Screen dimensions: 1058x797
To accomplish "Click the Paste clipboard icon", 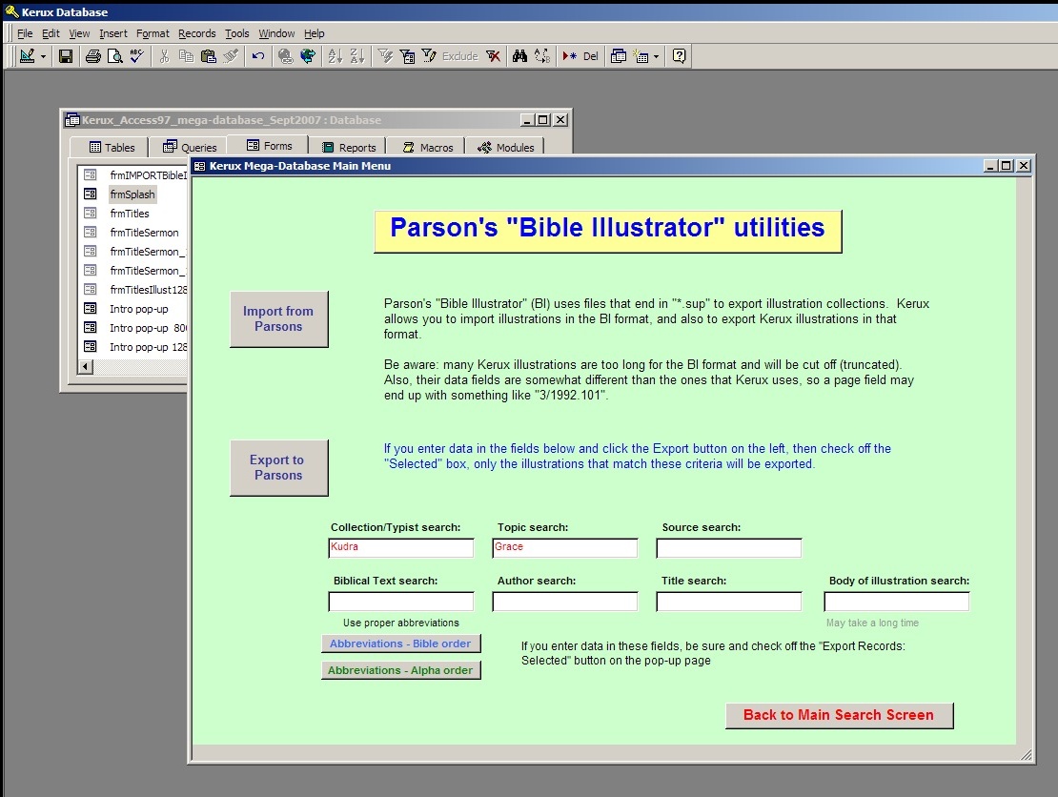I will click(209, 56).
